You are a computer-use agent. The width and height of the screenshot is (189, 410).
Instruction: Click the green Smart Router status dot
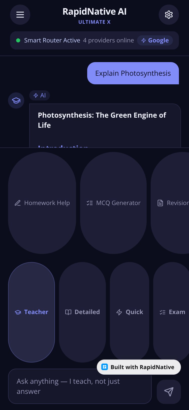click(18, 40)
